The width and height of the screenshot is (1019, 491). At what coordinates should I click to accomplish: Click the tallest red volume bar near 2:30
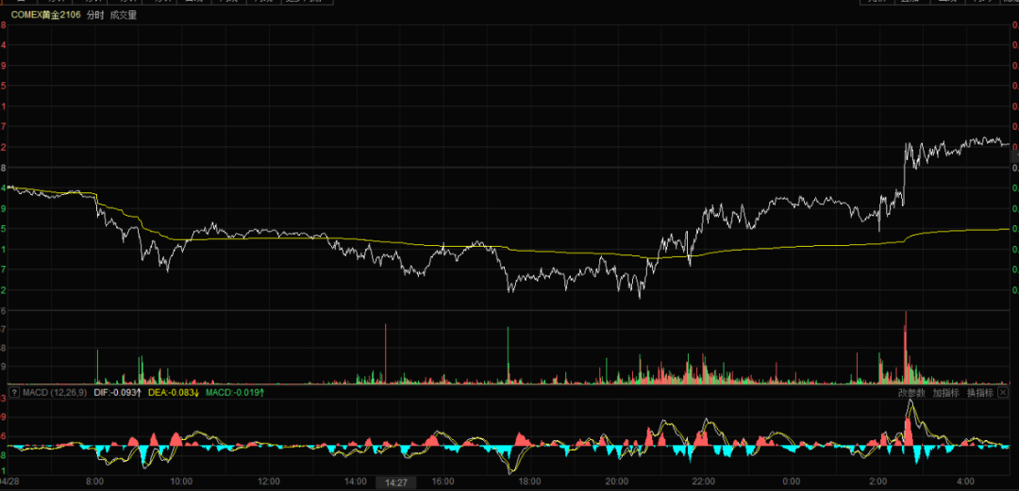905,348
